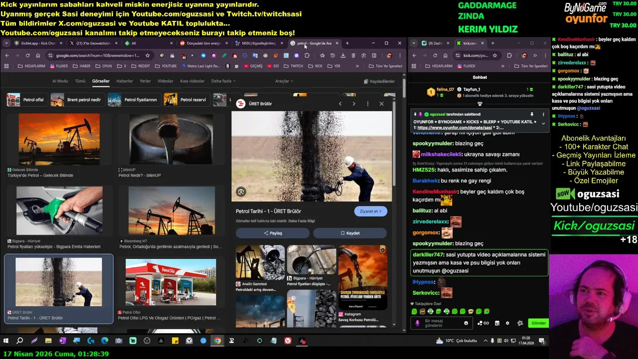
Task: Go to previous image in preview panel
Action: [340, 104]
